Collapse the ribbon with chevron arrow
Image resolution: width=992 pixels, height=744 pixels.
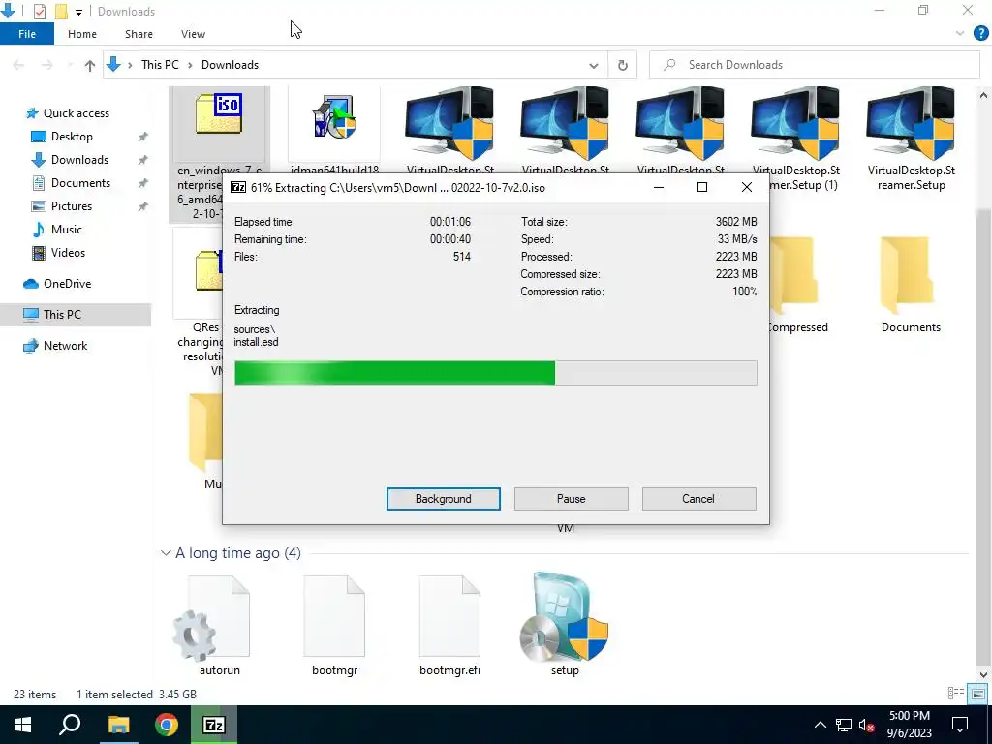tap(960, 34)
